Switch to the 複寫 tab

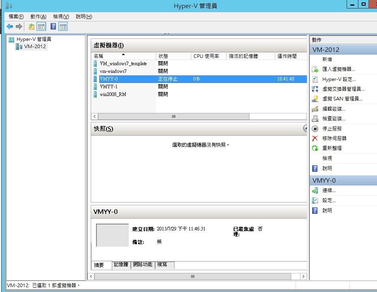pos(165,264)
